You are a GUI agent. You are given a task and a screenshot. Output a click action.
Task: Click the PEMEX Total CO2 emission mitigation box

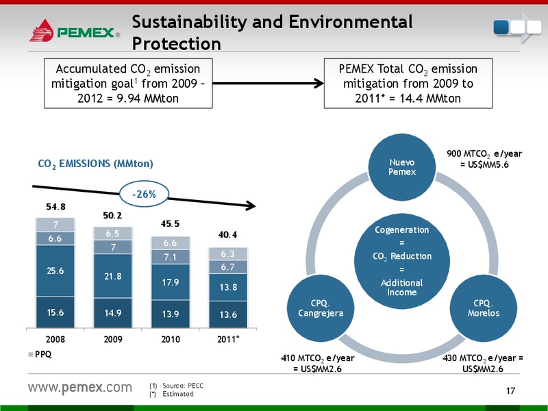coord(408,83)
